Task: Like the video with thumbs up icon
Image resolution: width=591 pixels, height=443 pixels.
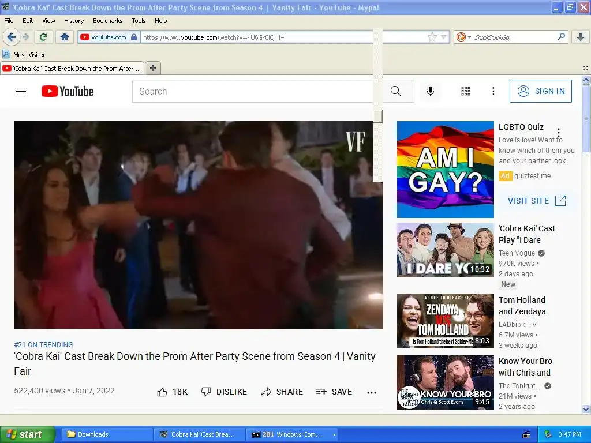Action: (x=162, y=392)
